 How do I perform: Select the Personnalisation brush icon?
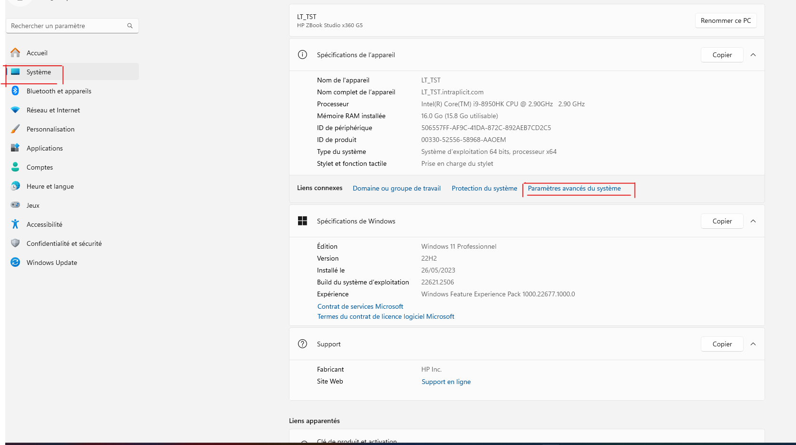(x=15, y=129)
